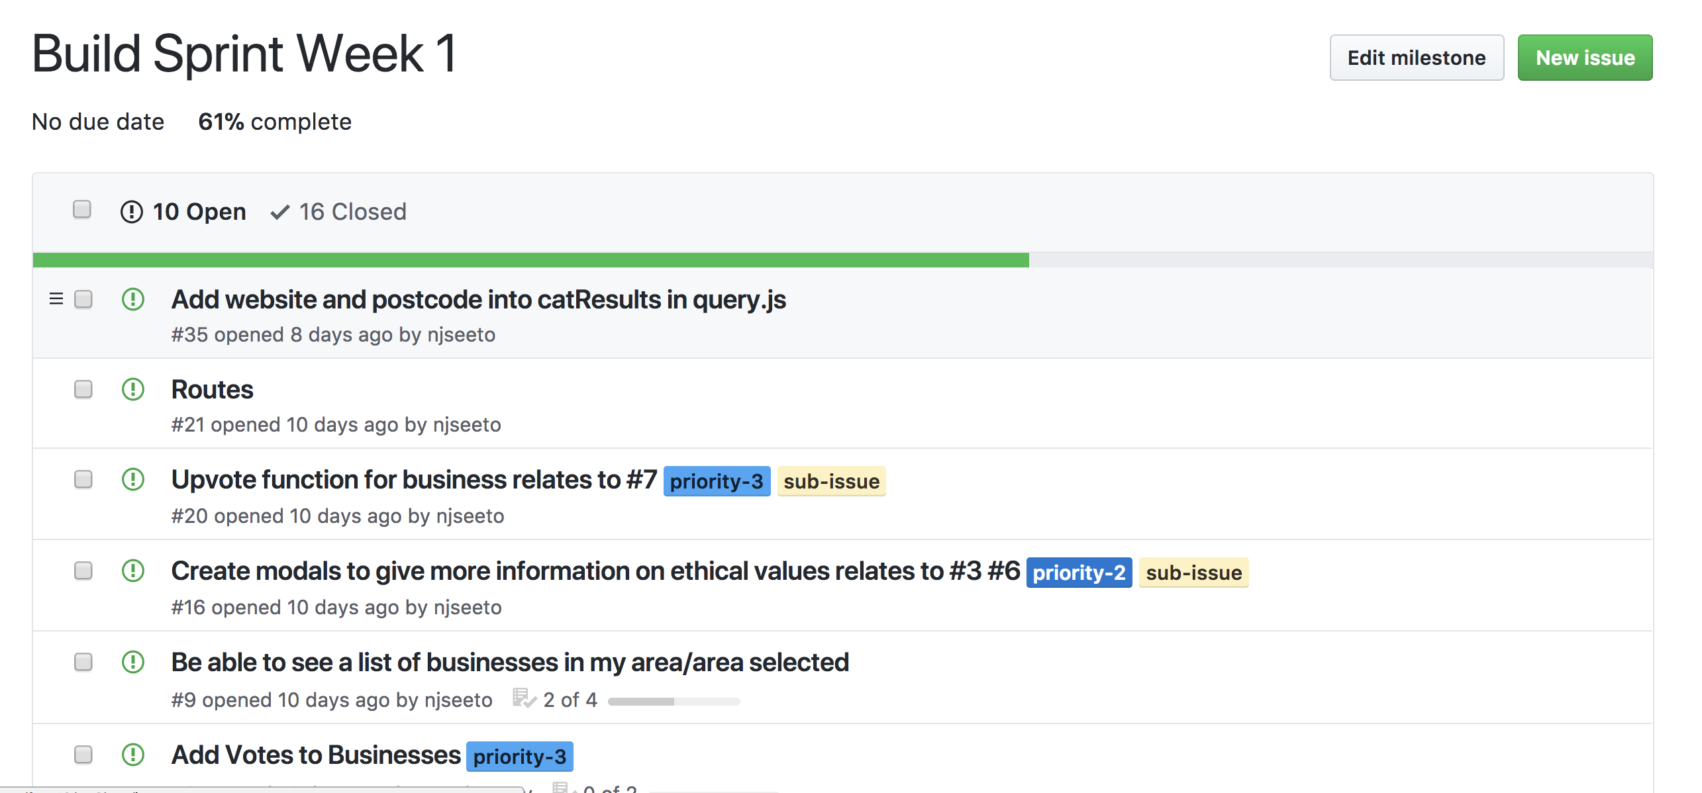Screen dimensions: 1702x793
Task: Click the checkmark icon next to 16 Closed
Action: (280, 212)
